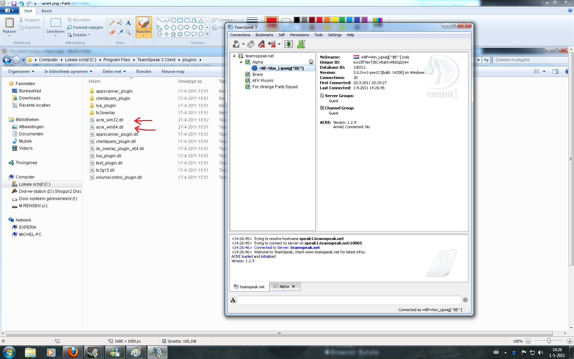Toggle microphone mute in TeamSpeak toolbar

click(261, 44)
